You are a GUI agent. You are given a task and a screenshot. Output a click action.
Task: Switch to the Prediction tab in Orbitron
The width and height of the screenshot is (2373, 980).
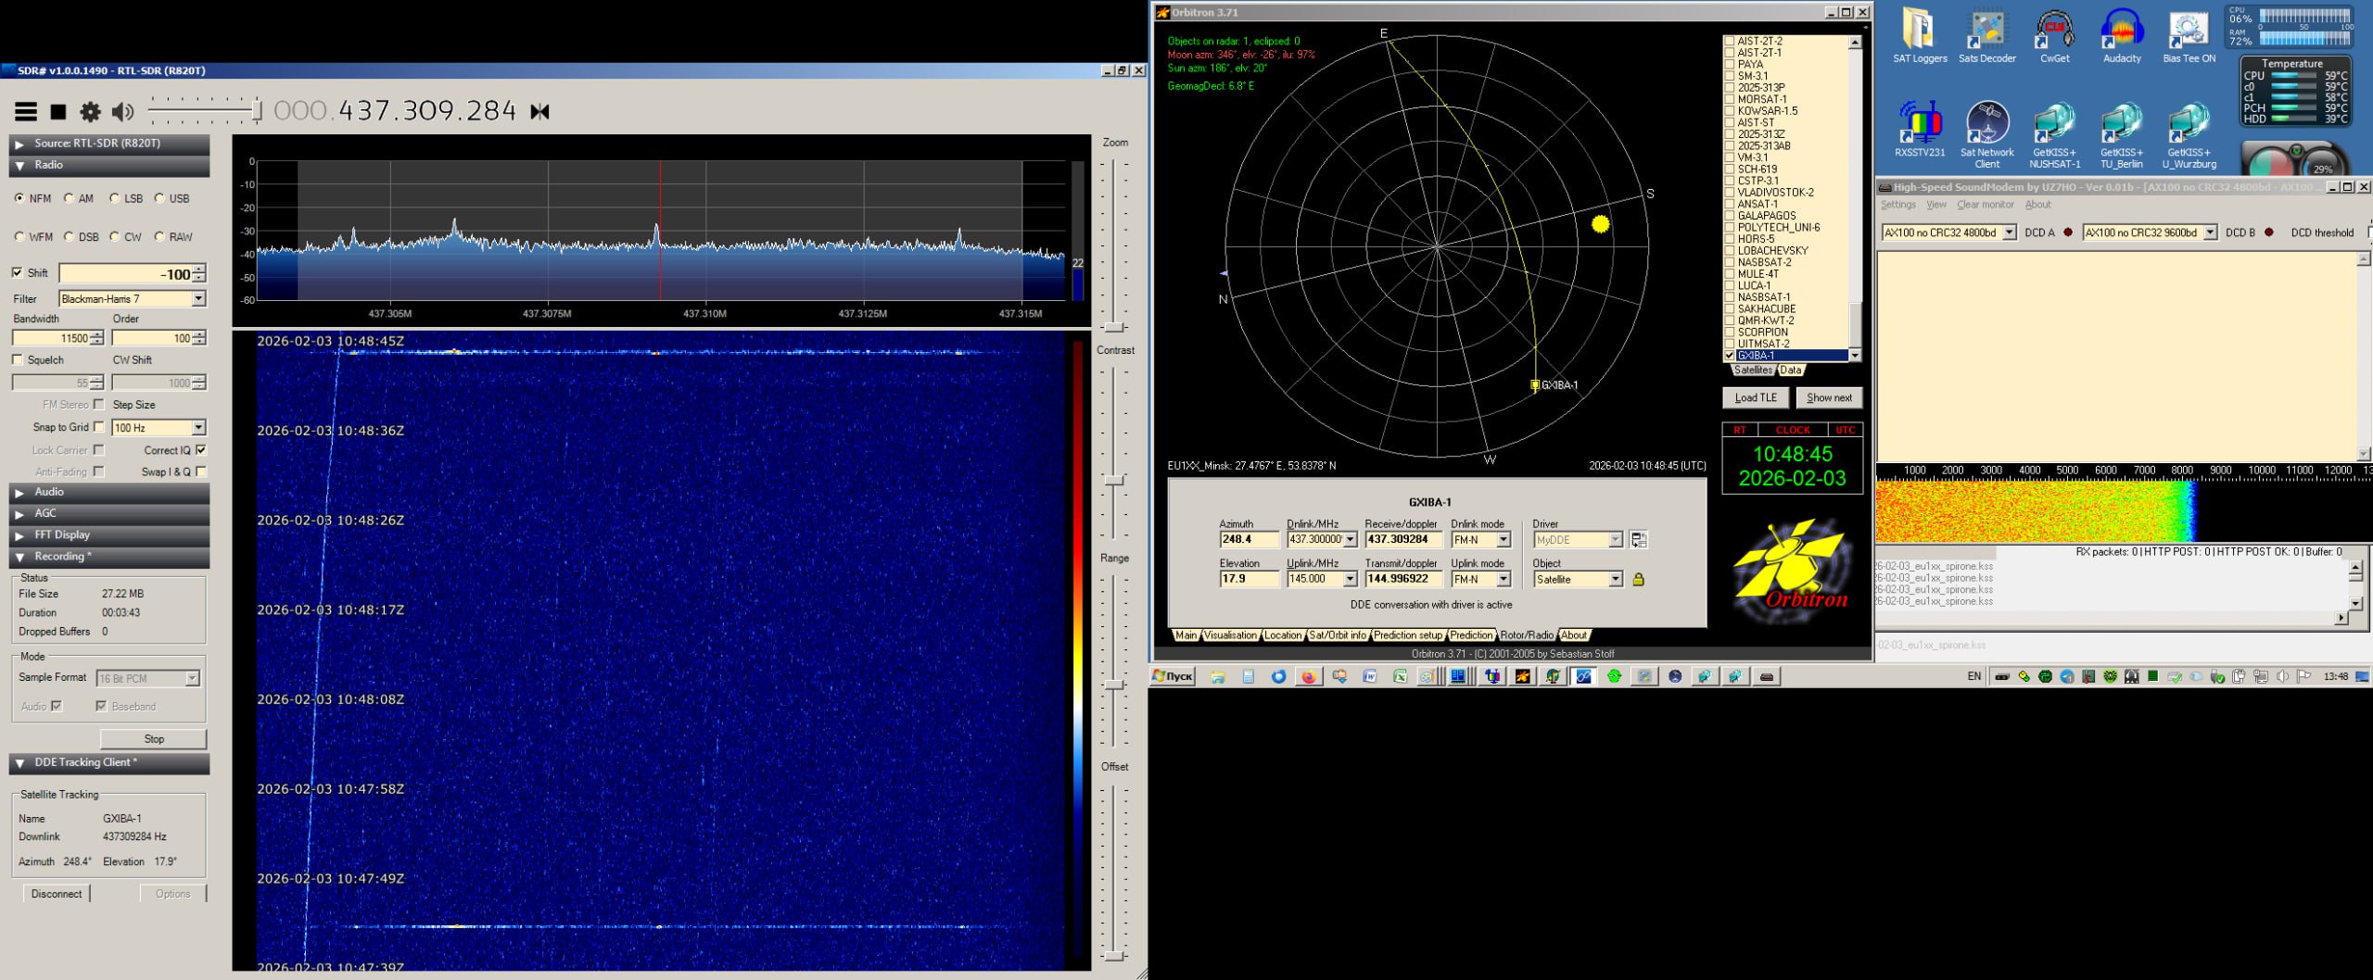coord(1471,635)
